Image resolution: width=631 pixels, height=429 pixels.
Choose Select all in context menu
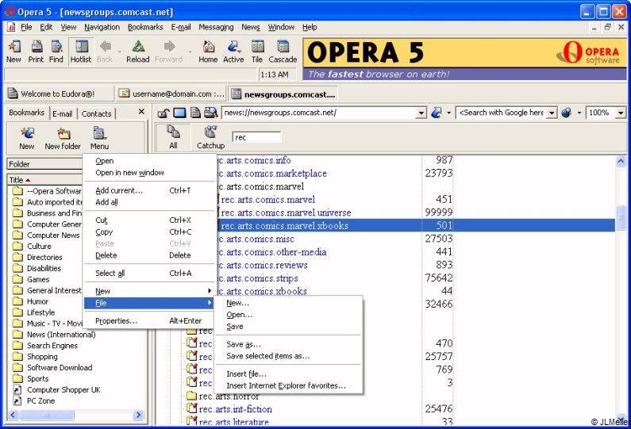click(149, 273)
